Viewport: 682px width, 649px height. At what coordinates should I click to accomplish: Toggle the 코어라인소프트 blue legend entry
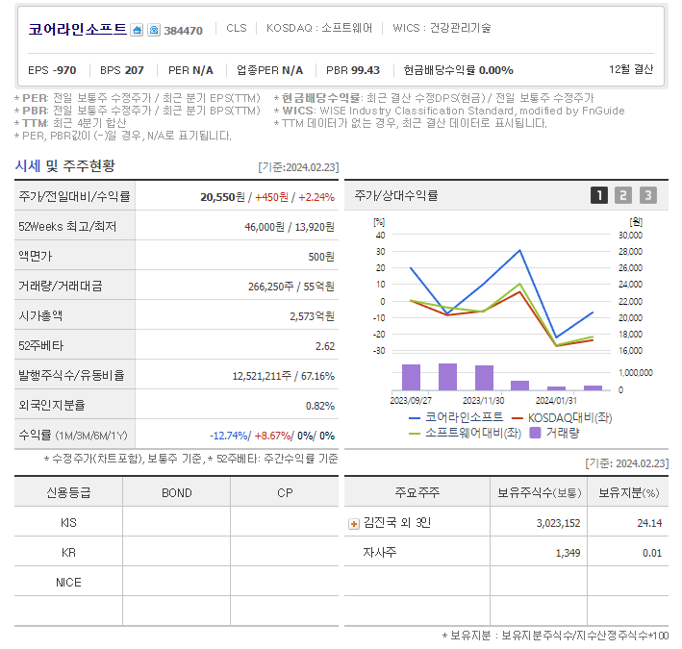pos(455,417)
